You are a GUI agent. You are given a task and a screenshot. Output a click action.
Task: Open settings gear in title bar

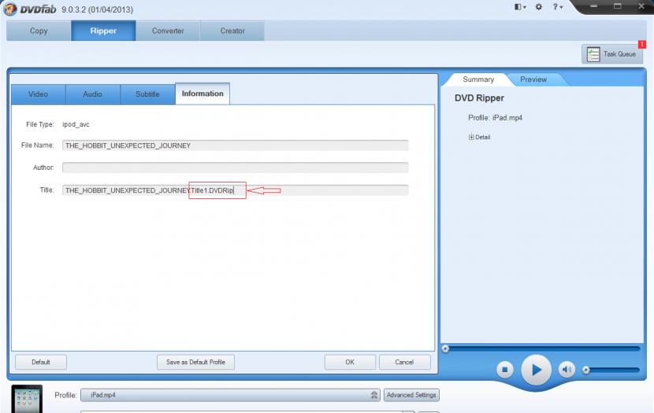coord(539,6)
